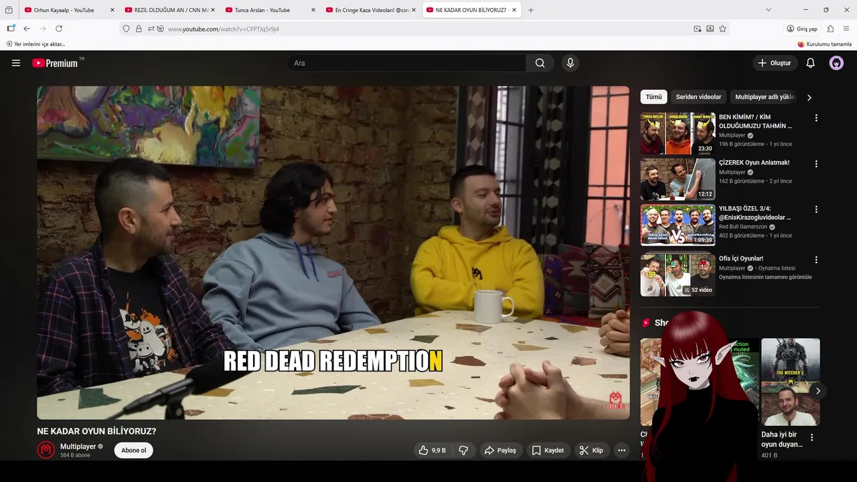Click Yer imlerini içe aktar bookmark import
This screenshot has width=857, height=482.
click(35, 44)
